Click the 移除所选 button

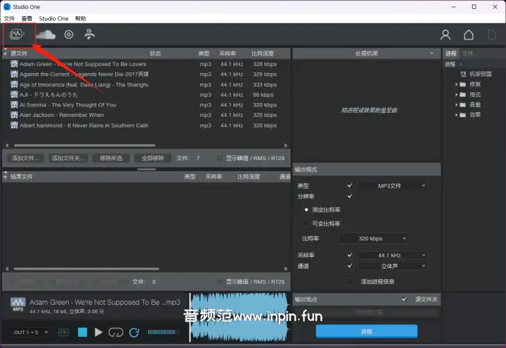pyautogui.click(x=111, y=158)
